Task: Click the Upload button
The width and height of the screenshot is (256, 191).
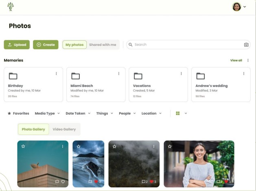Action: (17, 45)
